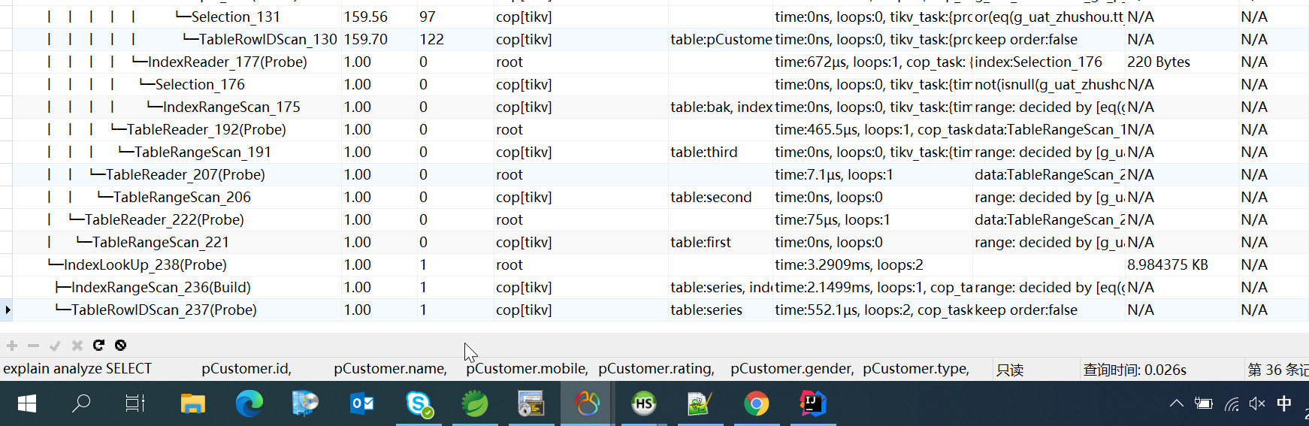Open File Explorer from the taskbar

(193, 404)
